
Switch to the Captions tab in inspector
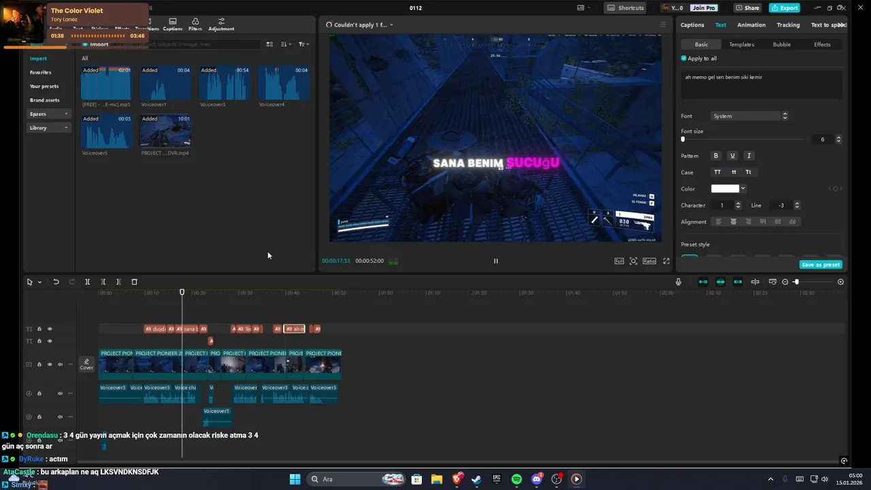tap(692, 25)
